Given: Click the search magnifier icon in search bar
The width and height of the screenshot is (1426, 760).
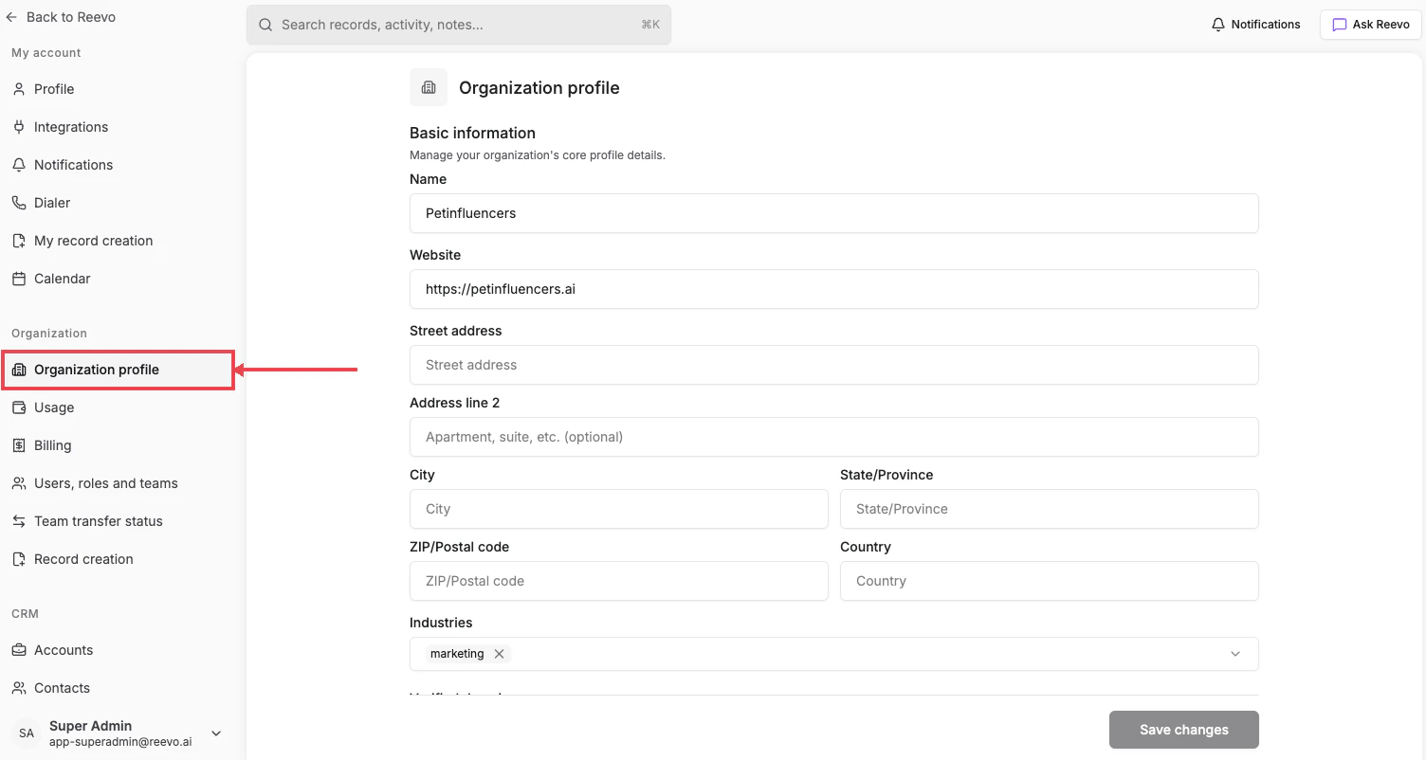Looking at the screenshot, I should tap(265, 25).
